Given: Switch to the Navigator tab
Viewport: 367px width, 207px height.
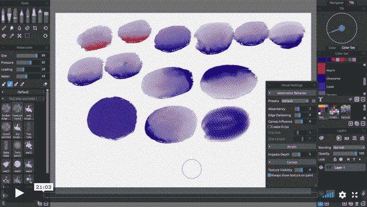Looking at the screenshot, I should point(336,3).
